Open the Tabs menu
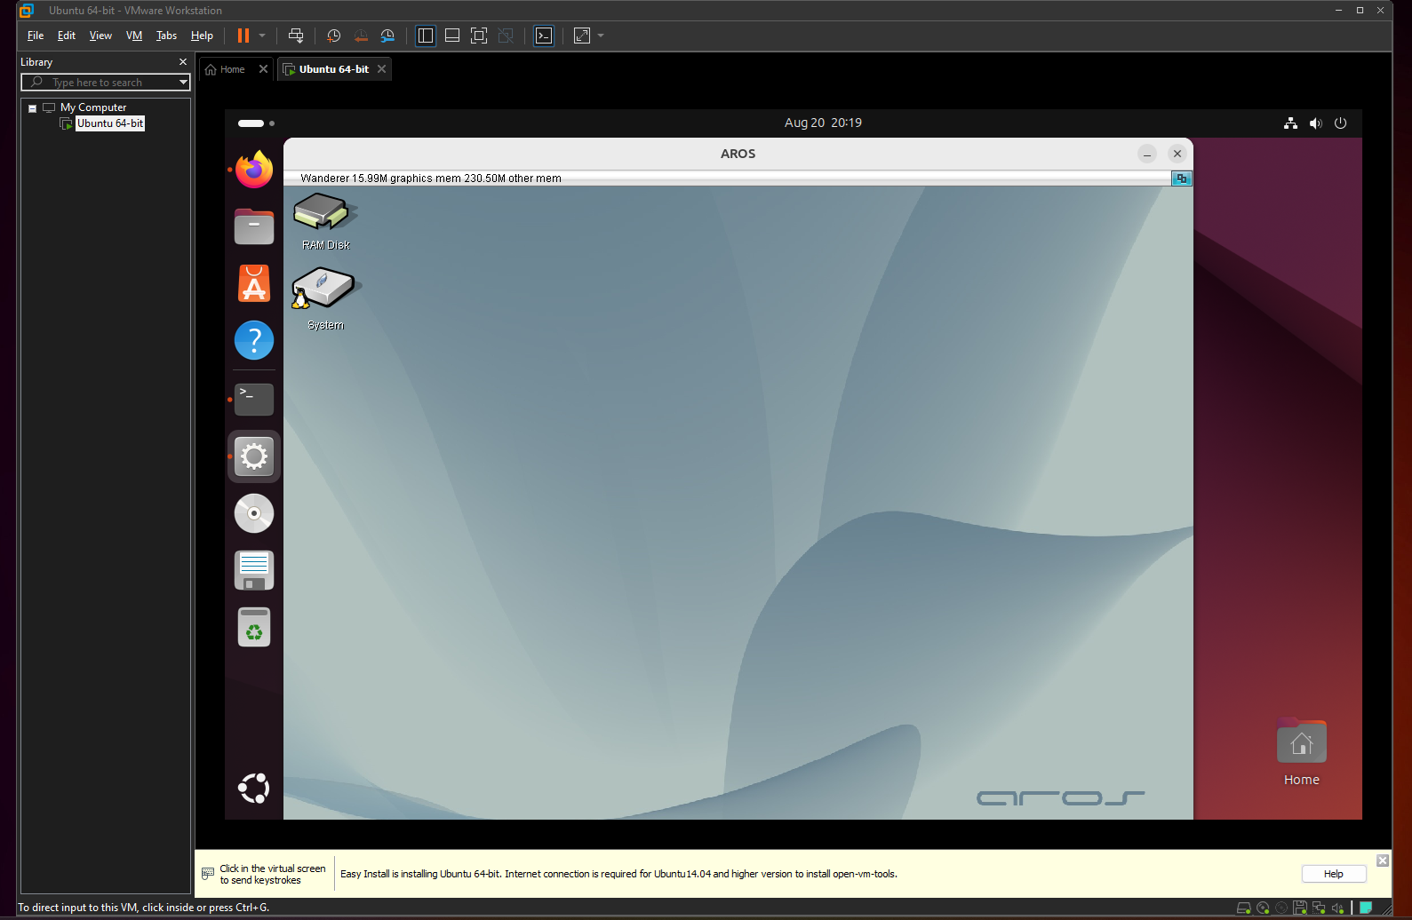 coord(166,36)
